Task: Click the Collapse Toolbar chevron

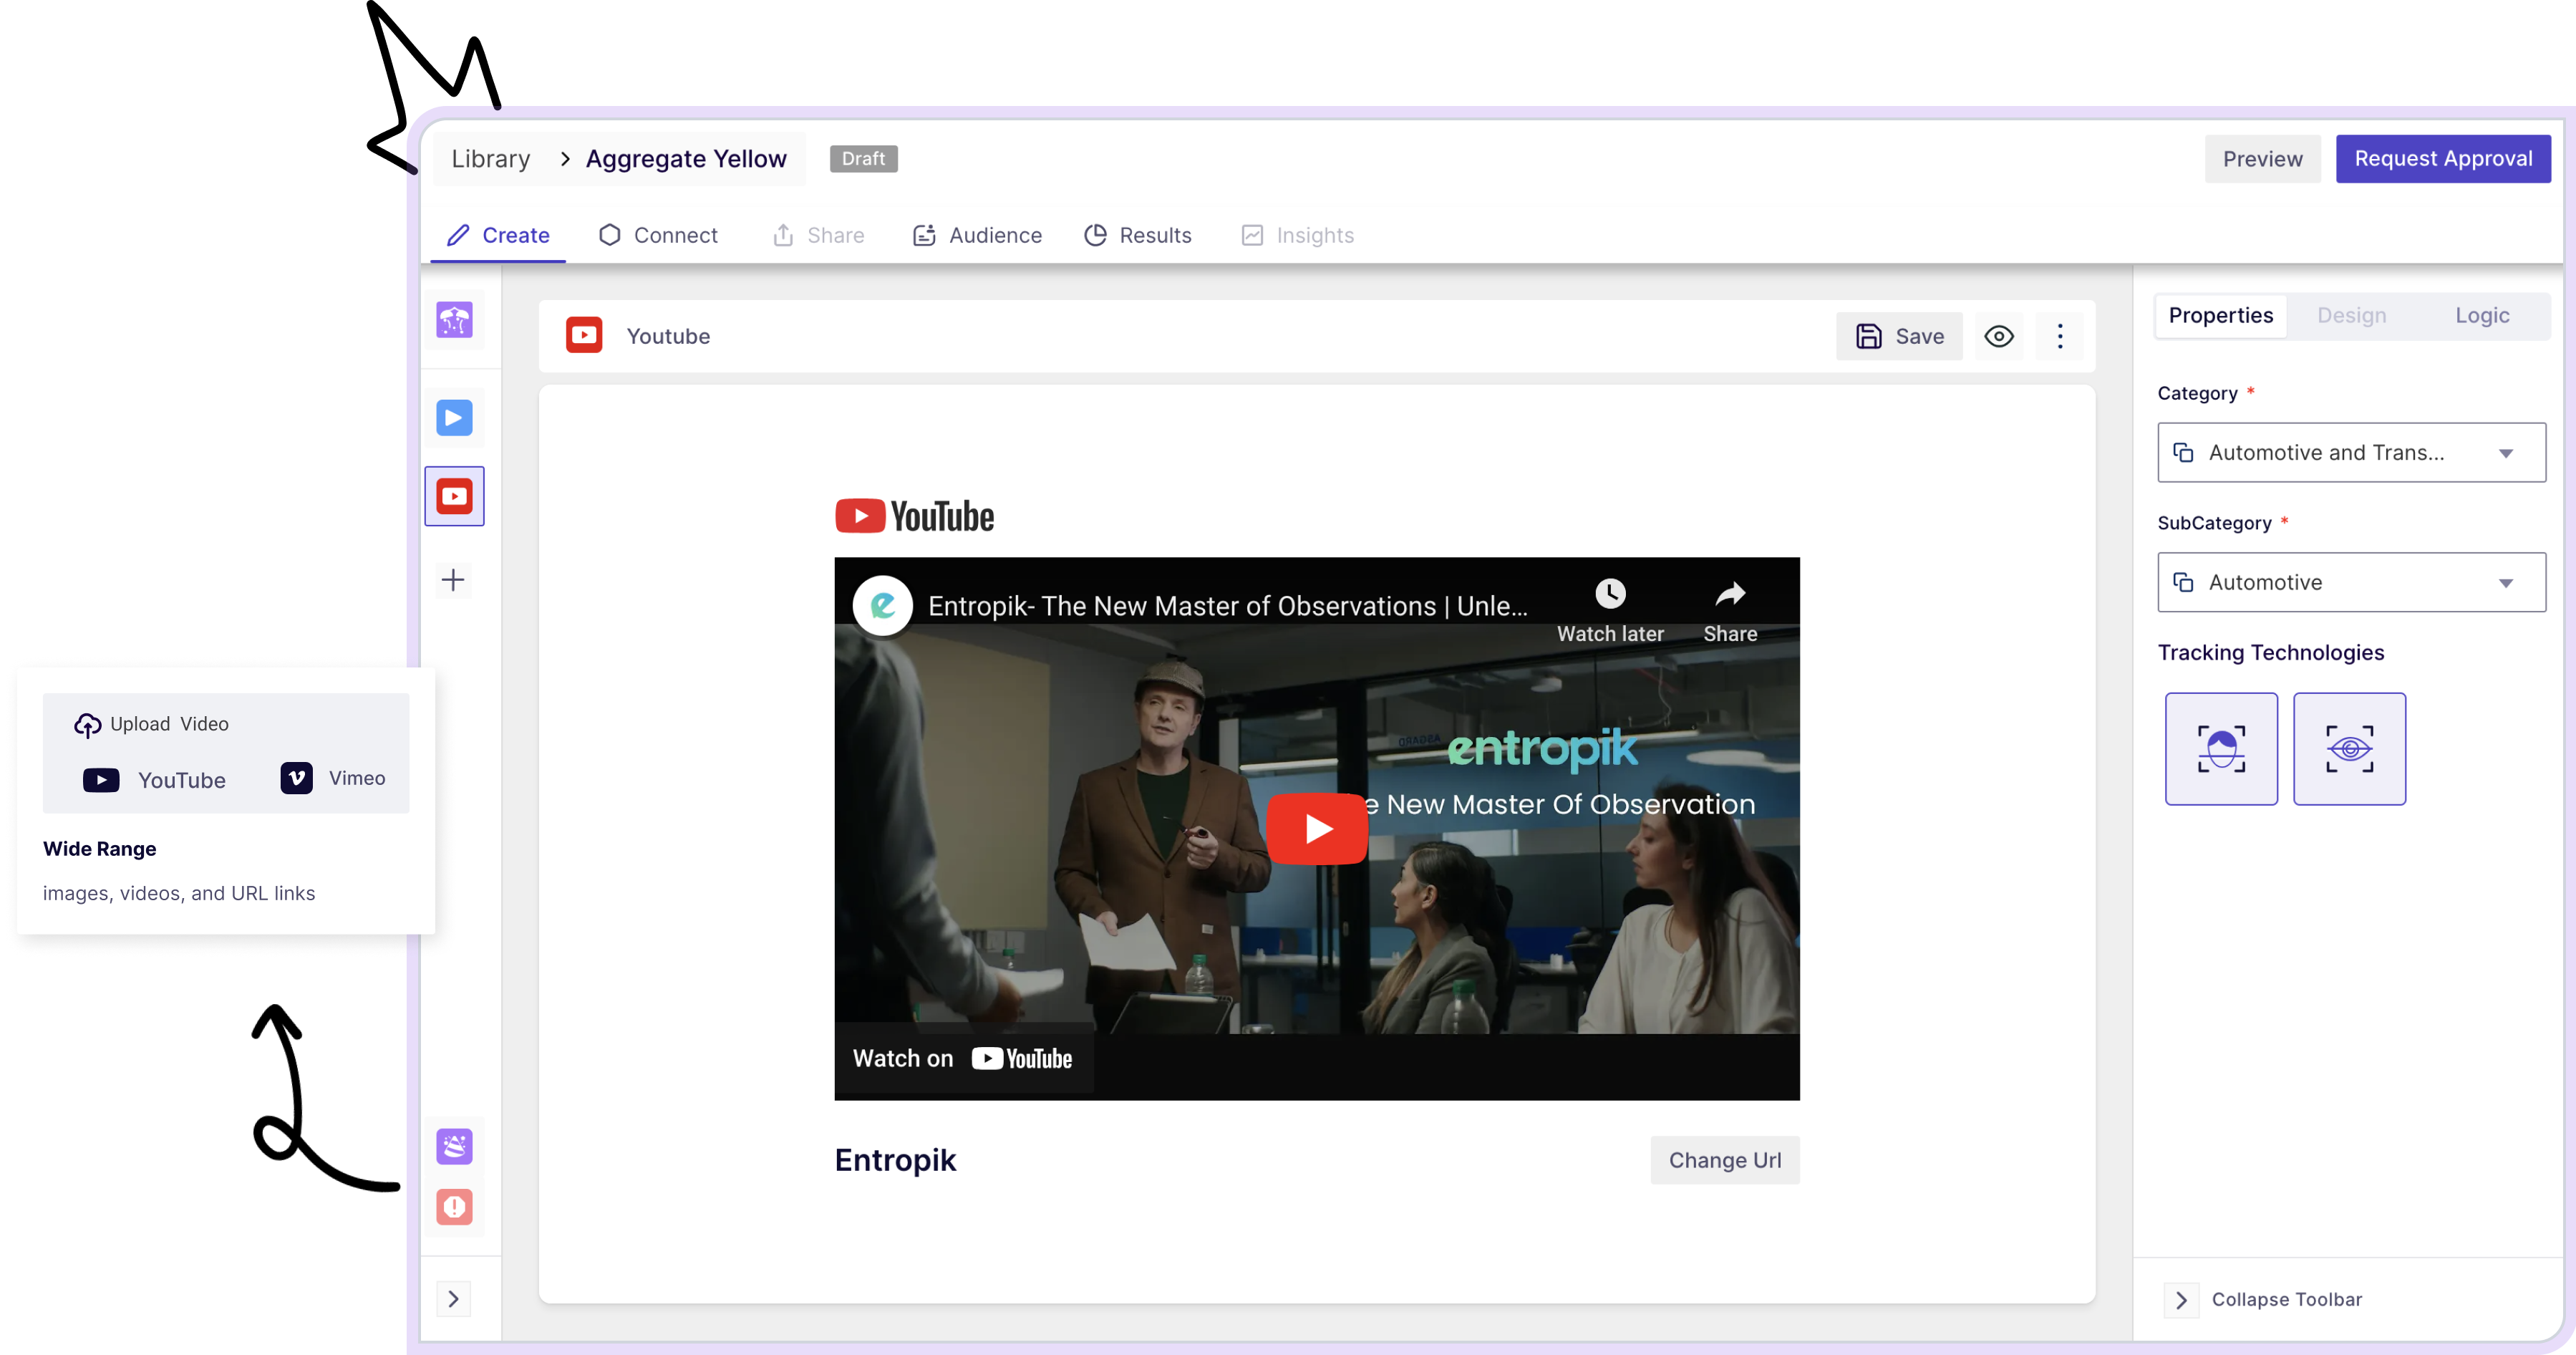Action: pyautogui.click(x=2181, y=1300)
